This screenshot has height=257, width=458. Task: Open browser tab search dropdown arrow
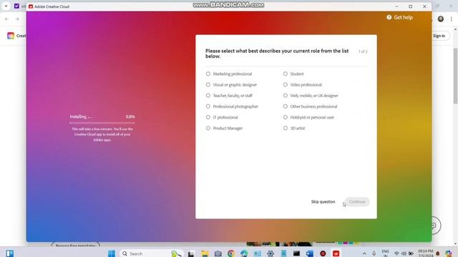(x=6, y=6)
